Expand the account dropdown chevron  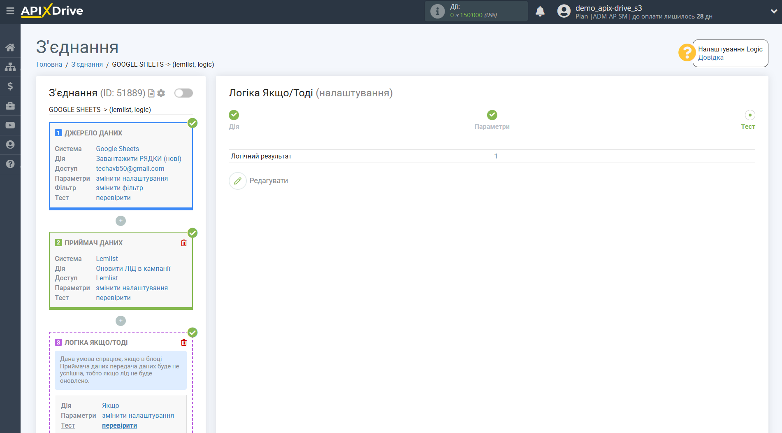tap(774, 12)
